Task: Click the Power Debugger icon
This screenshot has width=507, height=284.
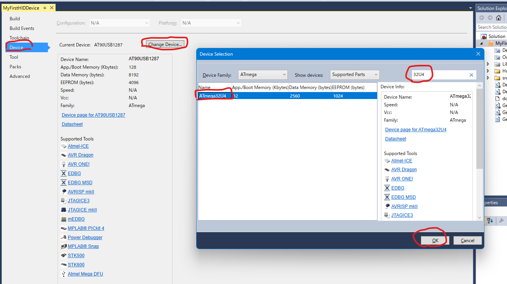Action: tap(64, 238)
